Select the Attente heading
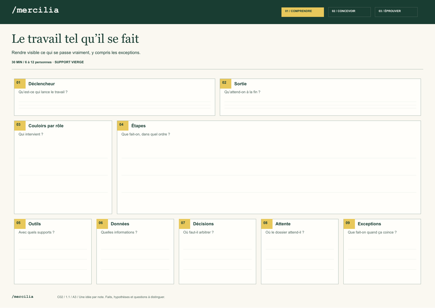Image resolution: width=435 pixels, height=308 pixels. coord(283,224)
